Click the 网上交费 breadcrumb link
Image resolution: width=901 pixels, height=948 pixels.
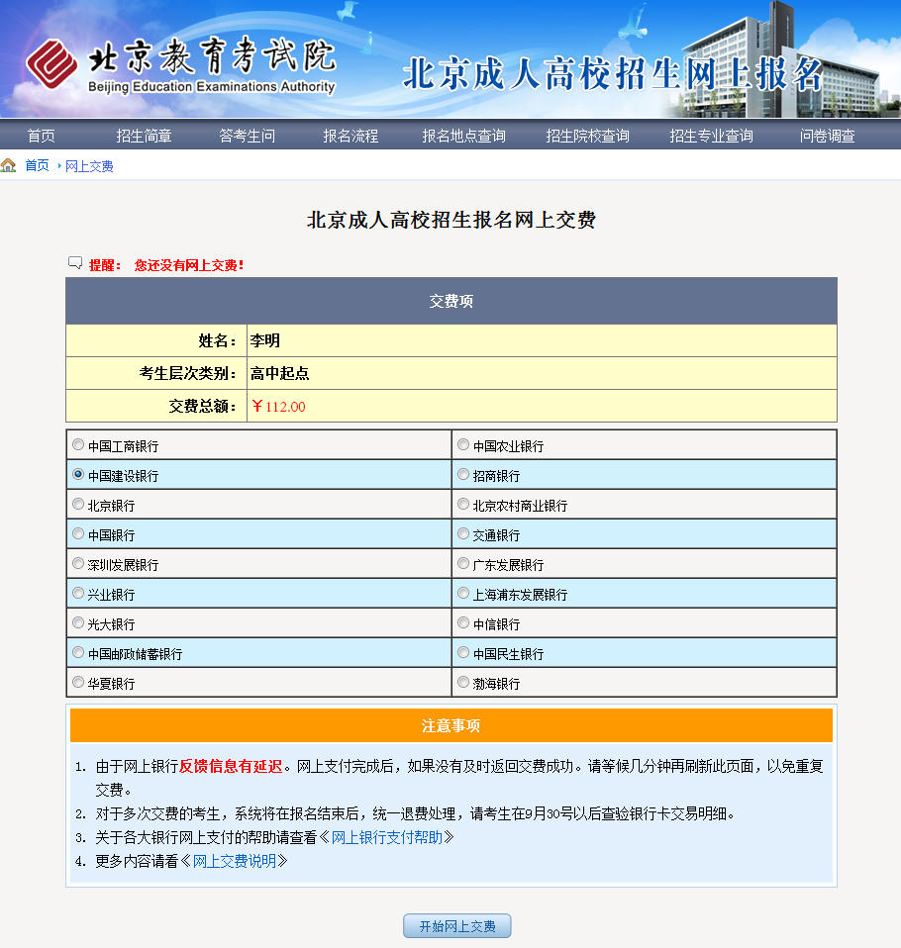(89, 166)
